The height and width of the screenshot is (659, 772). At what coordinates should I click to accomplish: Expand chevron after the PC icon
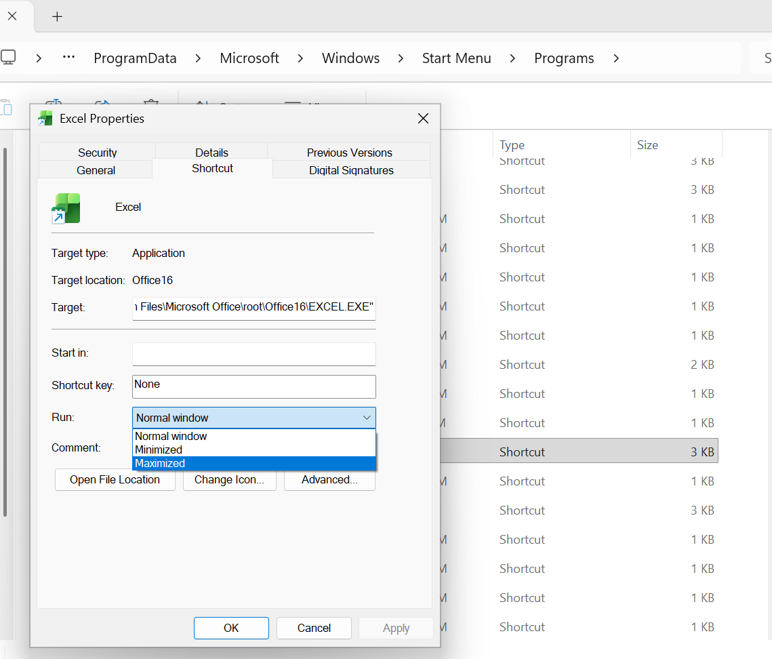coord(39,58)
